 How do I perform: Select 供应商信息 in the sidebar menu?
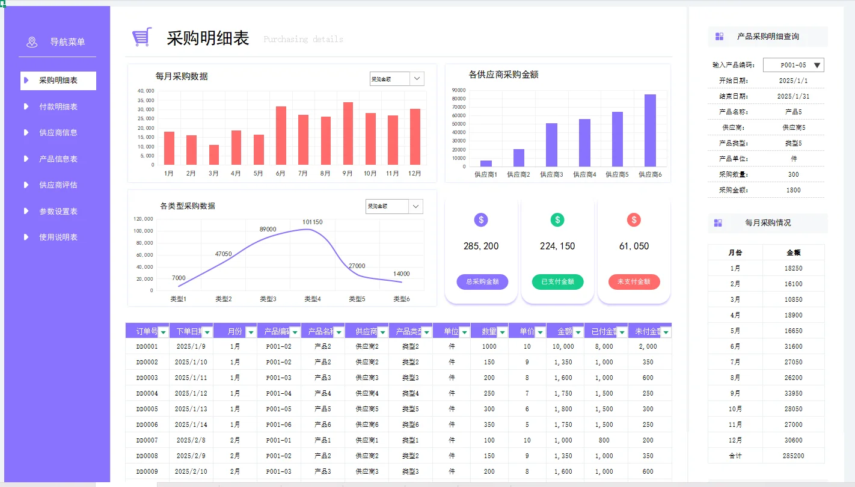[57, 132]
